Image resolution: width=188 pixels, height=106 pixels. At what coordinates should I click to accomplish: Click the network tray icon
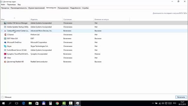pyautogui.click(x=160, y=103)
